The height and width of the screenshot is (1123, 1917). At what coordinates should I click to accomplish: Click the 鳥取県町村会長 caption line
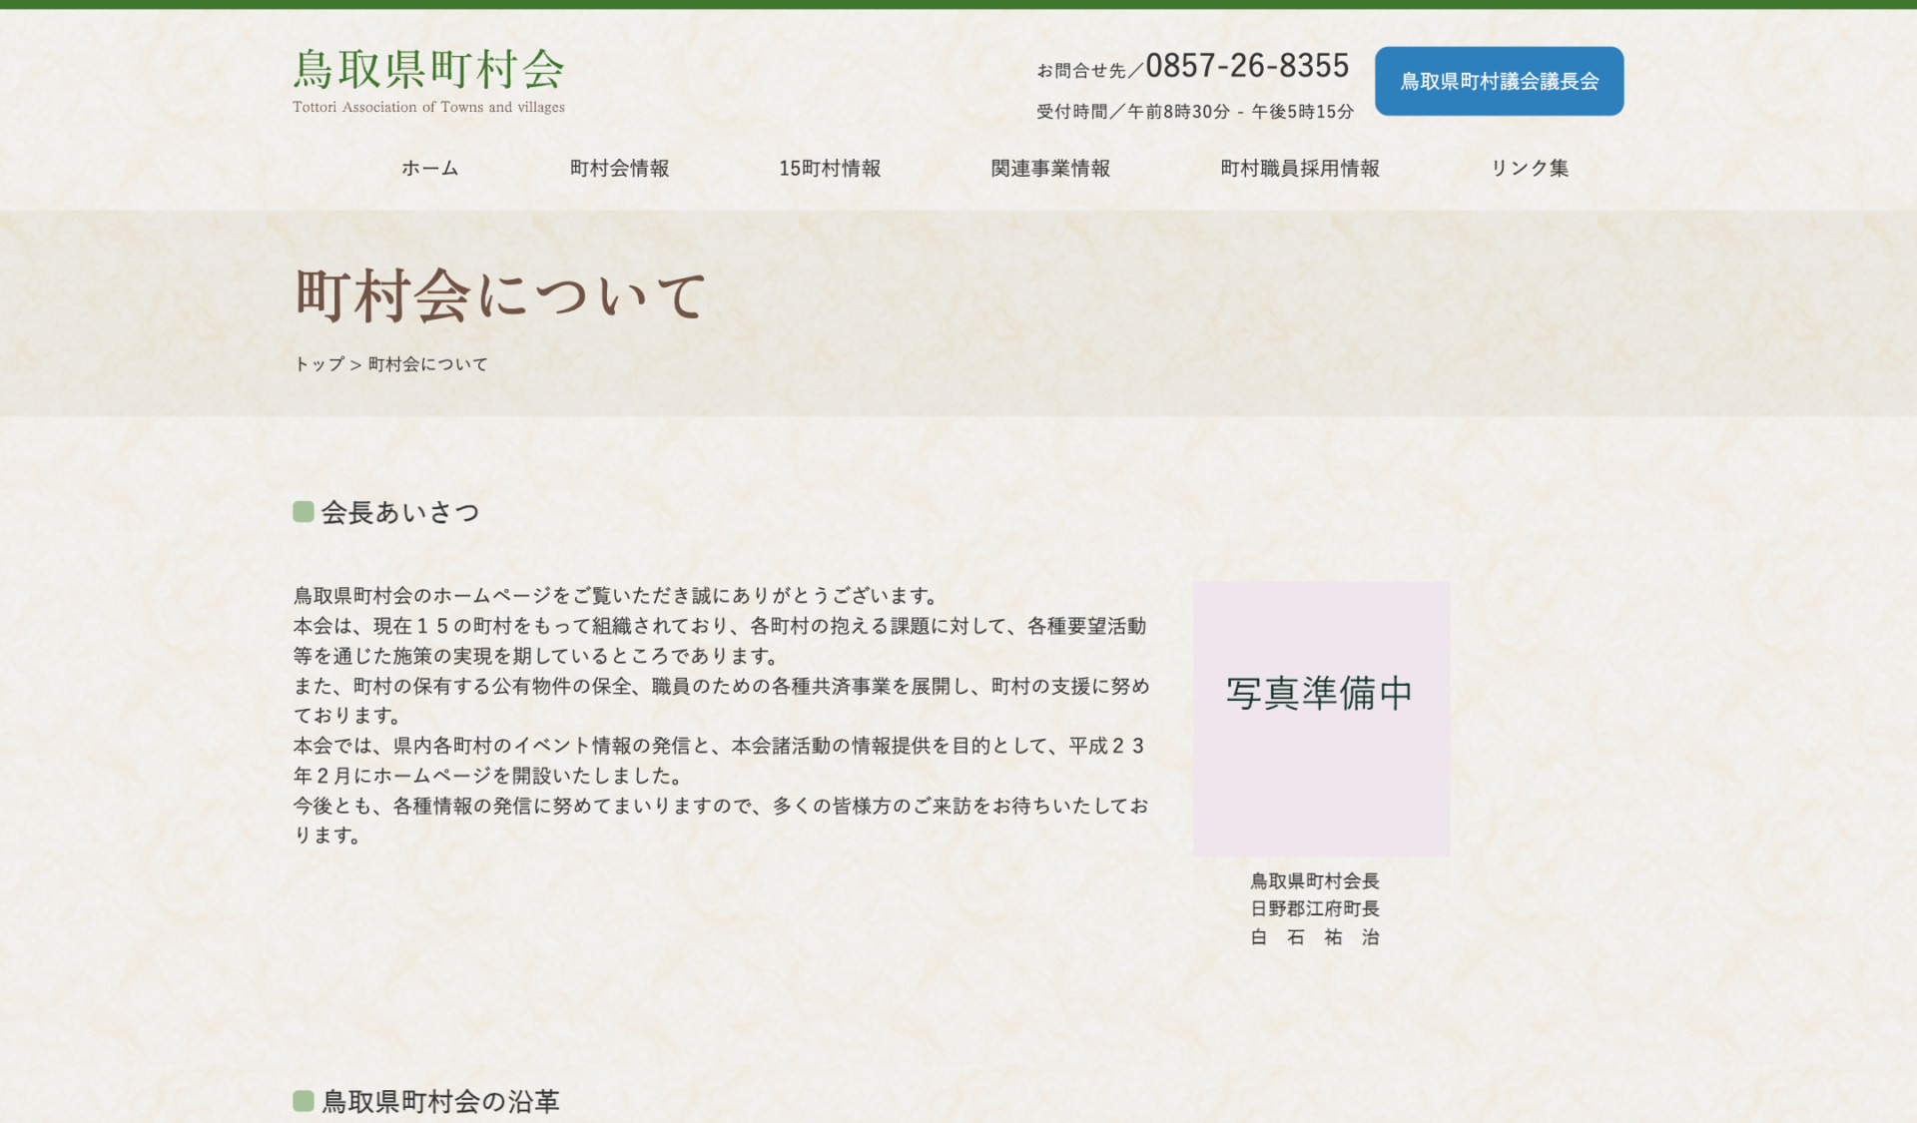click(x=1315, y=881)
